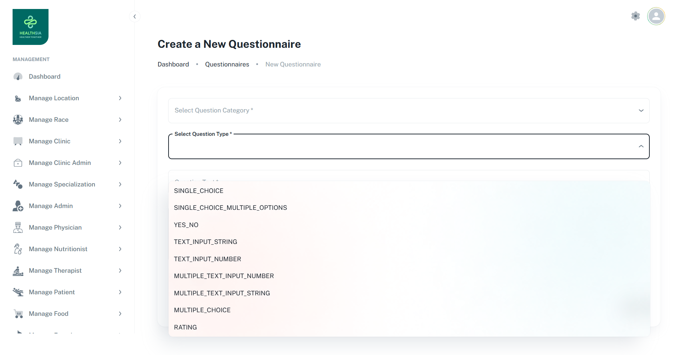Open Questionnaires breadcrumb link
The height and width of the screenshot is (355, 690).
coord(227,64)
